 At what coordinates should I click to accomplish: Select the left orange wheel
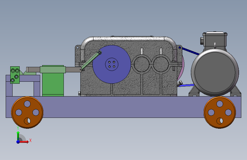coord(27,112)
